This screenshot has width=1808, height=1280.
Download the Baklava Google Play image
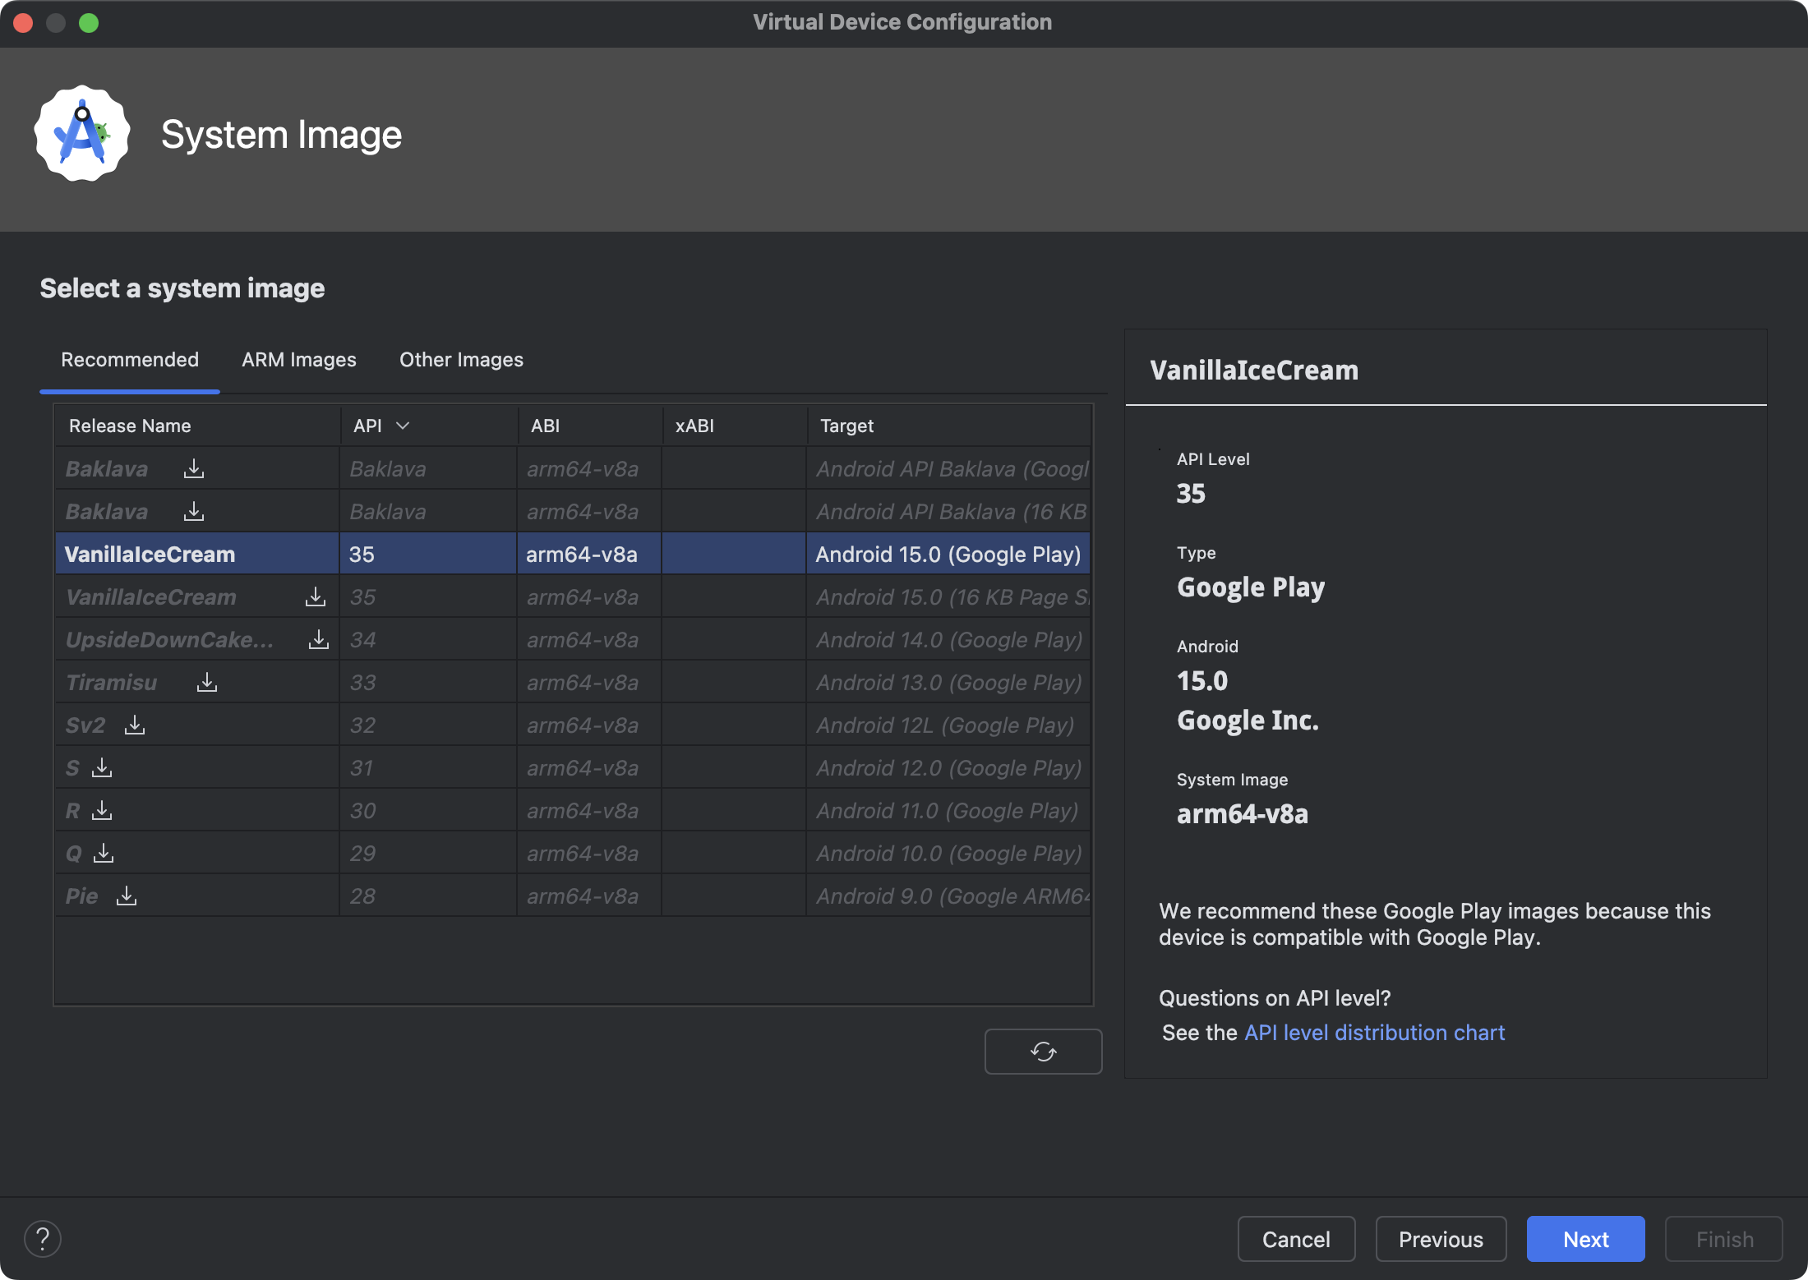coord(193,468)
